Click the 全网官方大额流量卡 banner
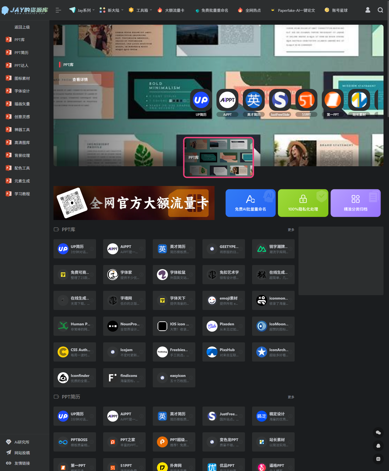The image size is (389, 471). (134, 203)
